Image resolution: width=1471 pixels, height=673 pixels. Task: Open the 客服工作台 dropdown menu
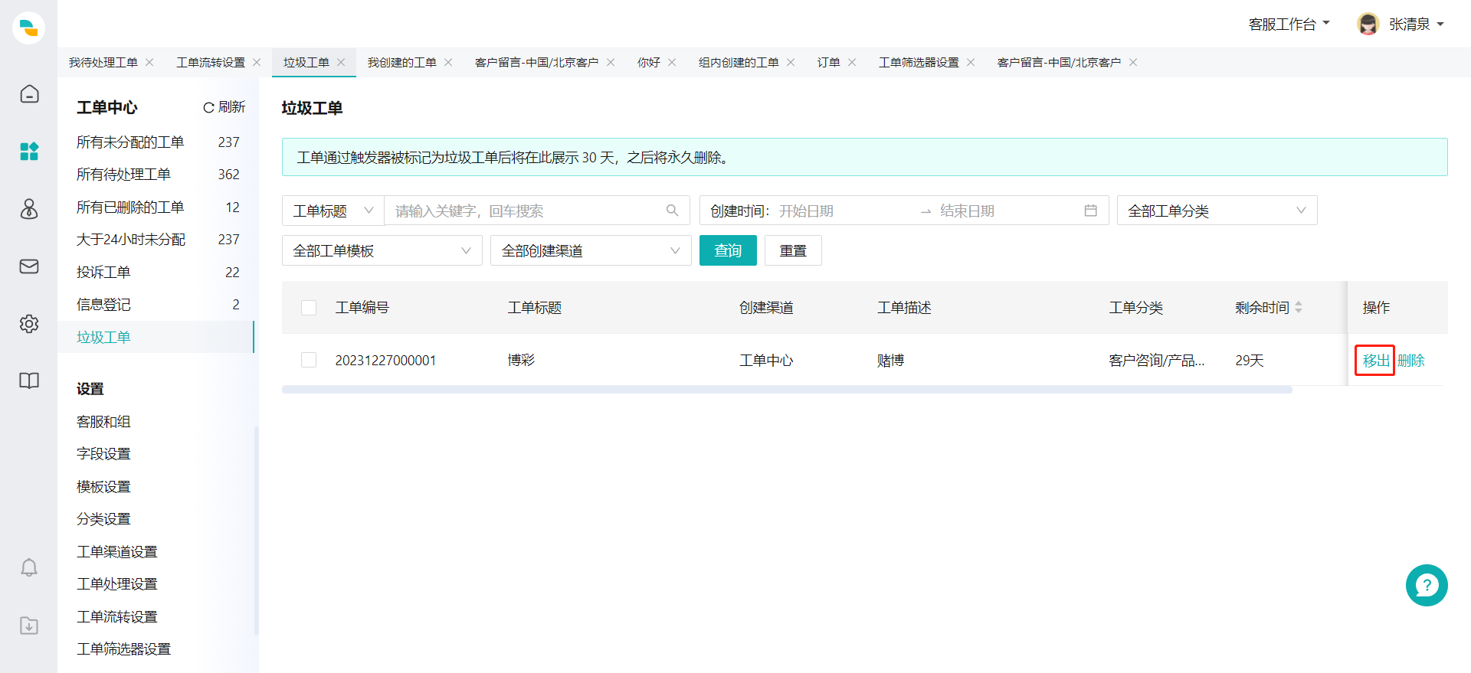pyautogui.click(x=1289, y=25)
